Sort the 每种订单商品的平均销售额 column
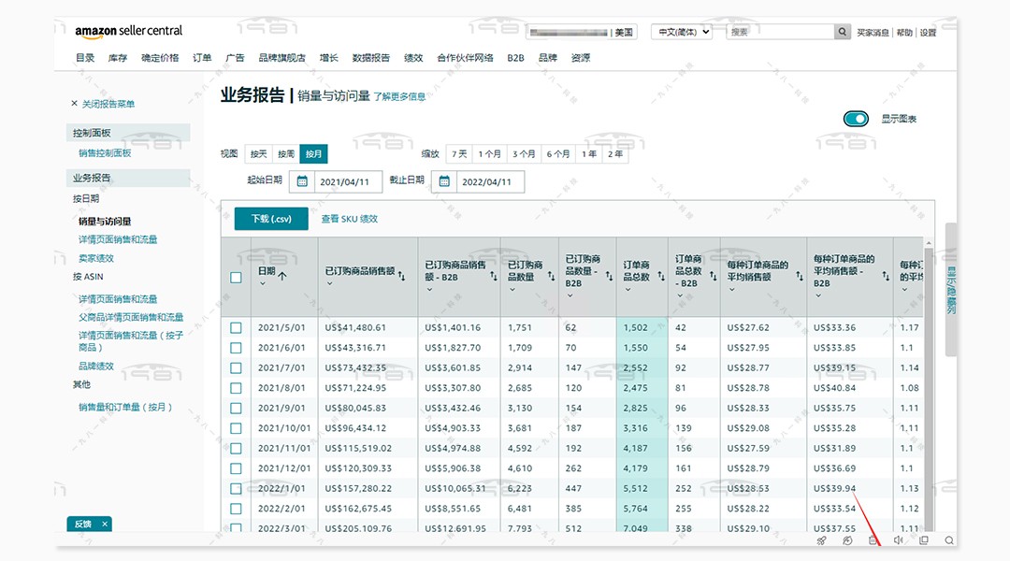Screen dimensions: 1010x561 click(800, 276)
